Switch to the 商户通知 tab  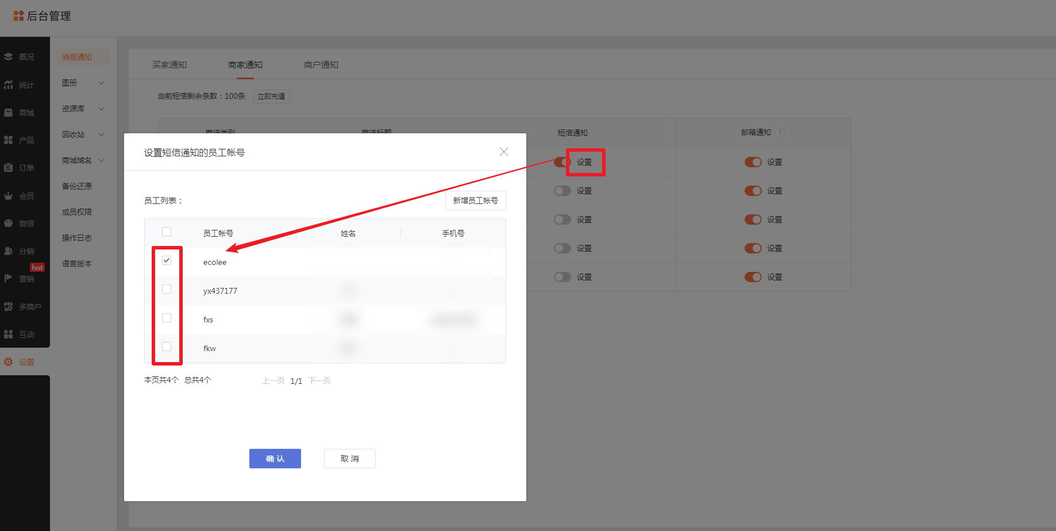pyautogui.click(x=321, y=65)
